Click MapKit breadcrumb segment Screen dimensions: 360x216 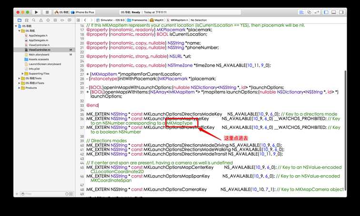(x=157, y=20)
